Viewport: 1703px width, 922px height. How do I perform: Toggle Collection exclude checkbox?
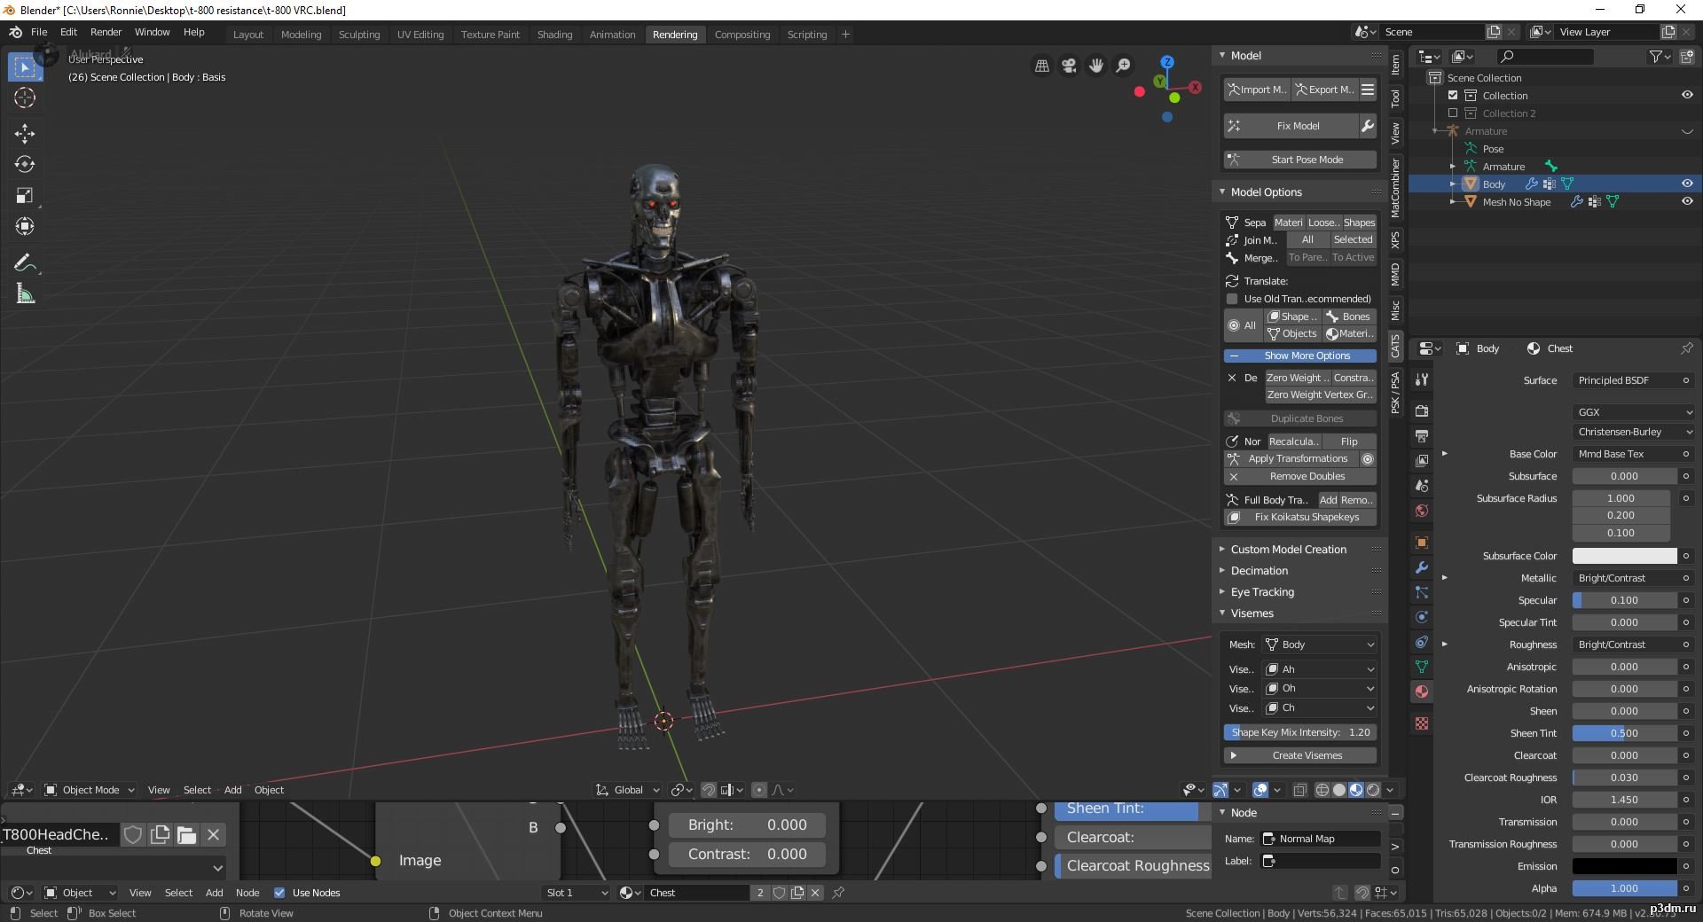pyautogui.click(x=1453, y=95)
